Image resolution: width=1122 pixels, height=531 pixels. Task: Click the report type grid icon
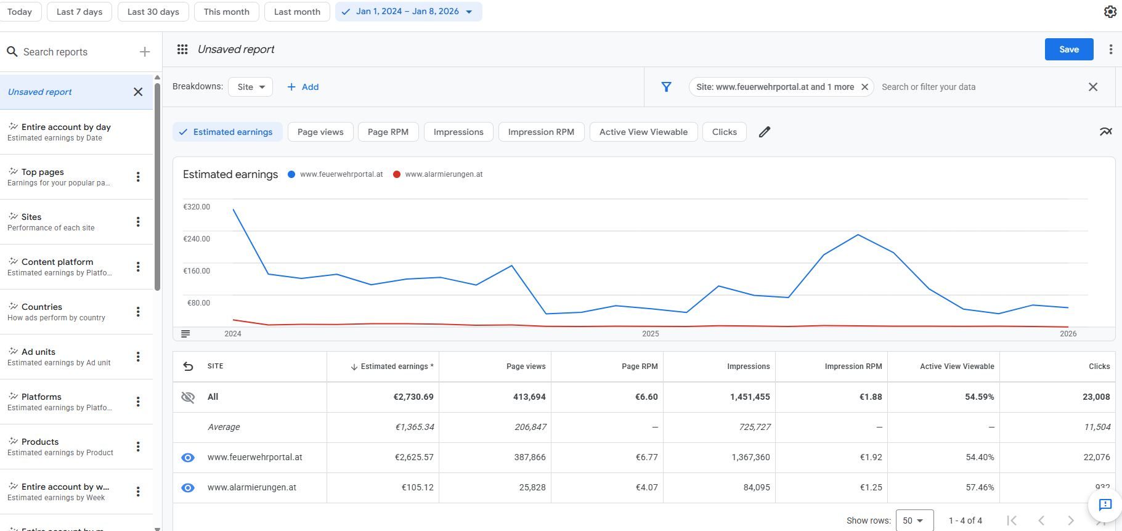182,49
